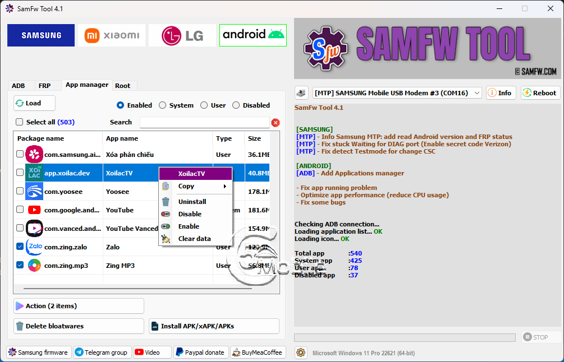564x362 pixels.
Task: Click the SamFw Tool title bar icon
Action: pyautogui.click(x=10, y=8)
